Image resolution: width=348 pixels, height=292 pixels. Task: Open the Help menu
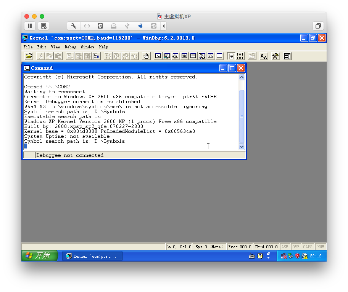pyautogui.click(x=103, y=47)
